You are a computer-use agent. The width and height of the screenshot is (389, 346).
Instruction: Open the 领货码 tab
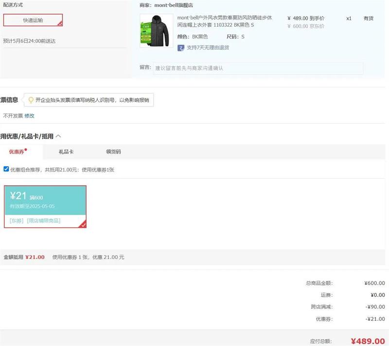coord(113,152)
